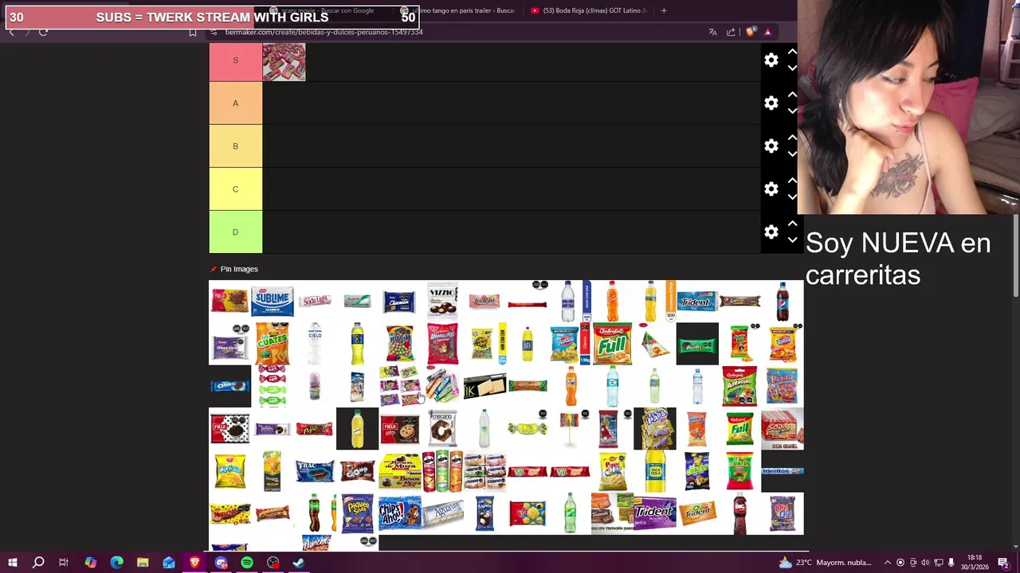The width and height of the screenshot is (1020, 573).
Task: Open Brave Rewards triangle icon
Action: coord(767,32)
